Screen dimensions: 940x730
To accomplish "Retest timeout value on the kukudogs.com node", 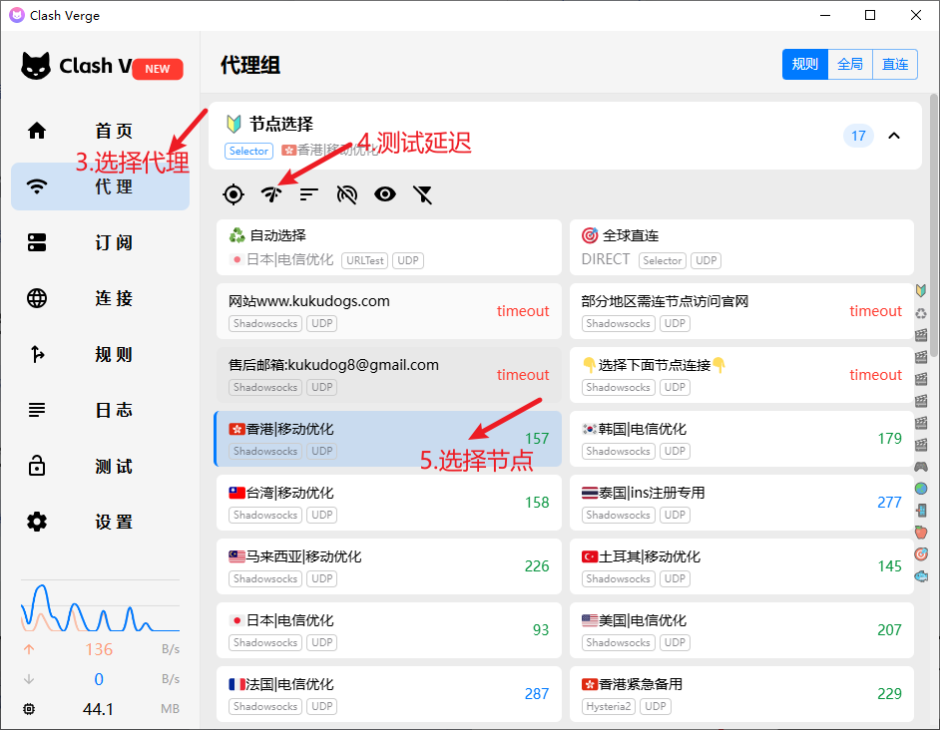I will pos(523,311).
